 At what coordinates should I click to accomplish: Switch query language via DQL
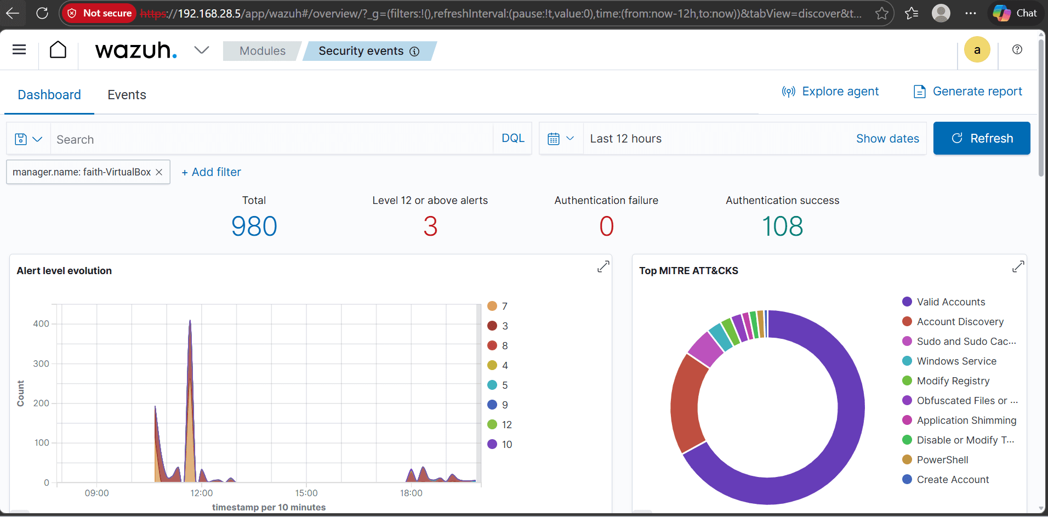click(513, 139)
